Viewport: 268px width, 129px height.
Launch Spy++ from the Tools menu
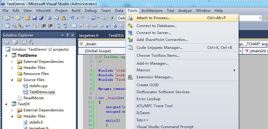click(x=182, y=120)
